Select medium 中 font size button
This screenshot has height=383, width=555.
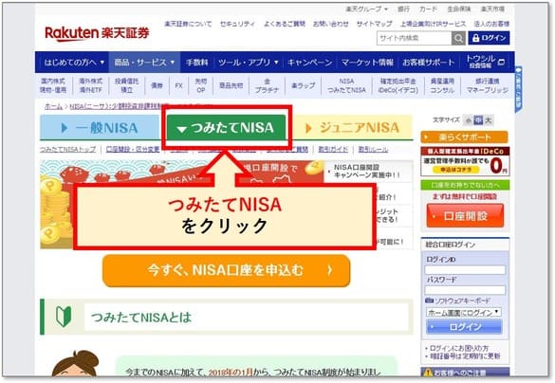pyautogui.click(x=478, y=120)
